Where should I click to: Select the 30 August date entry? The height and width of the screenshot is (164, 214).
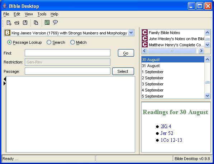(173, 60)
